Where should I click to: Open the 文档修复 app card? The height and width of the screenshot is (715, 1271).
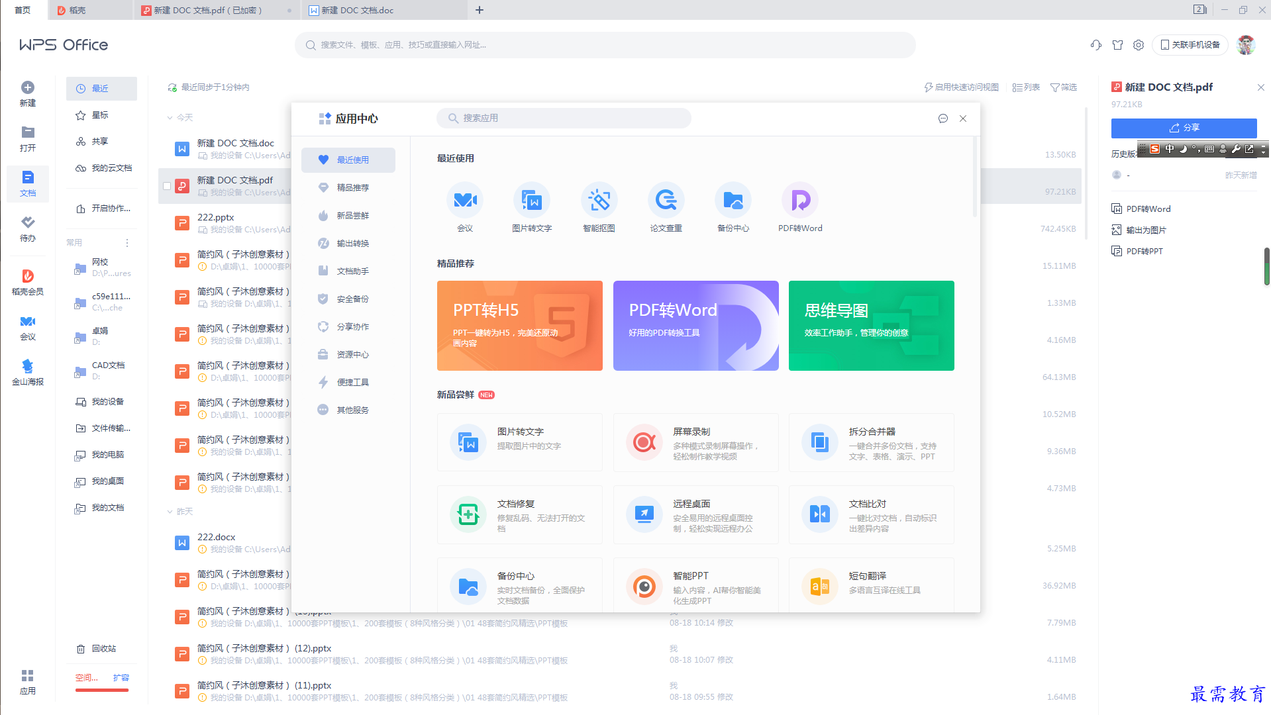click(520, 514)
